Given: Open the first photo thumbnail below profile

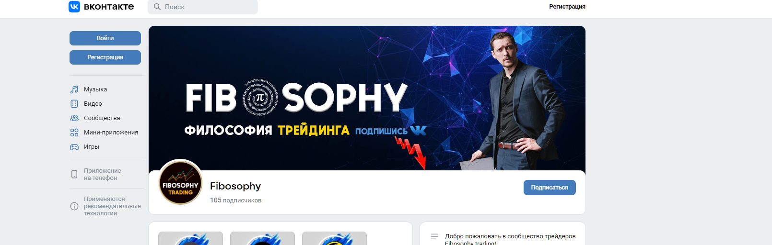Looking at the screenshot, I should point(190,238).
